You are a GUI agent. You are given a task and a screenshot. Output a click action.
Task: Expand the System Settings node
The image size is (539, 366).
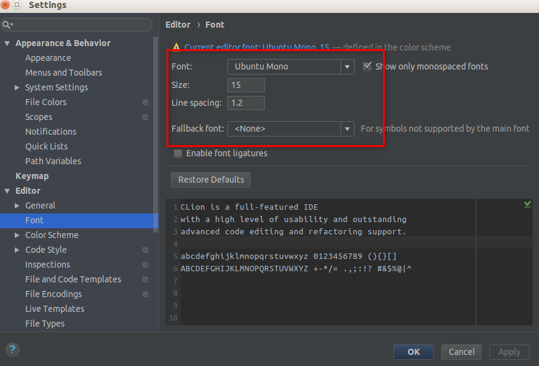[x=17, y=88]
